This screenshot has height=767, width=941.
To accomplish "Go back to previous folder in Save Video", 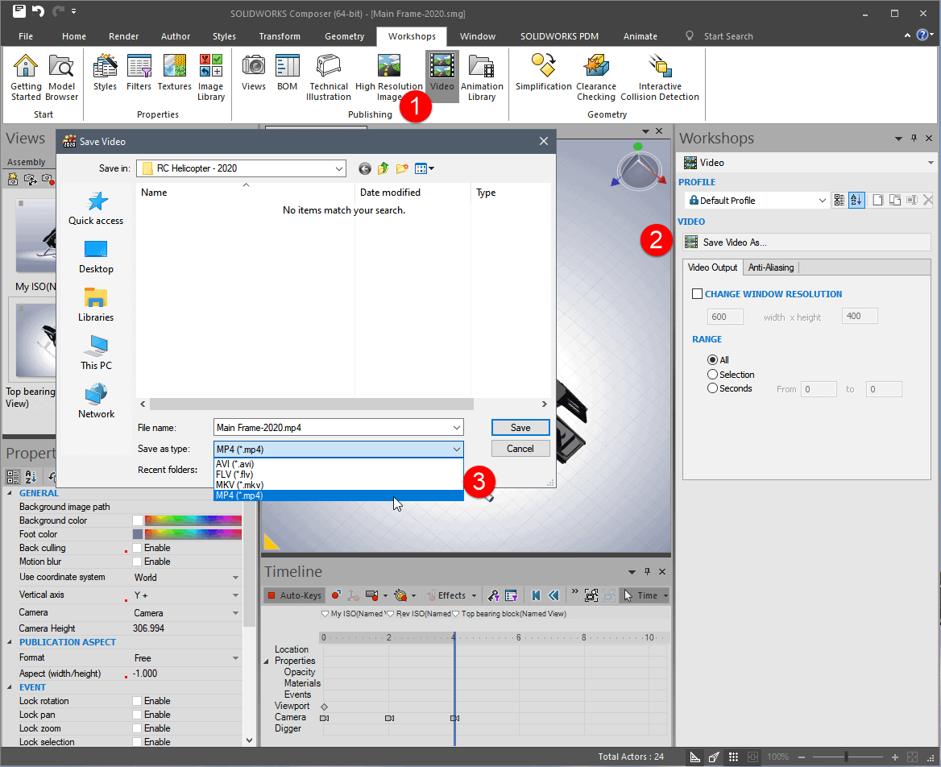I will [365, 168].
